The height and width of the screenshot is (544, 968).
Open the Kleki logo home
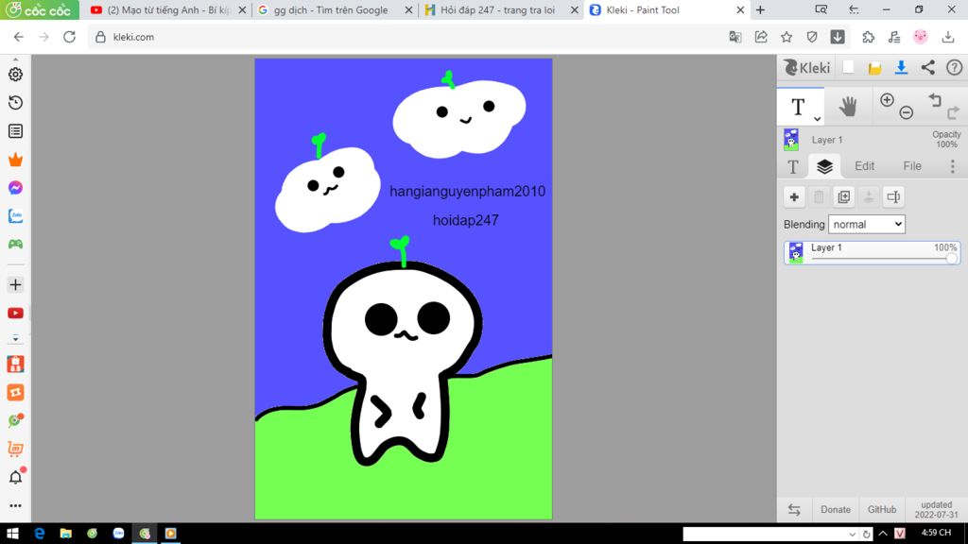pos(806,68)
